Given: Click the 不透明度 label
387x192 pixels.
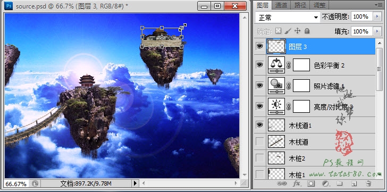Looking at the screenshot, I should click(335, 17).
